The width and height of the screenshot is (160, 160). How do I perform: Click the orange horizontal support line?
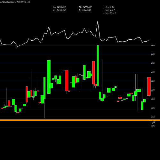(x=80, y=120)
